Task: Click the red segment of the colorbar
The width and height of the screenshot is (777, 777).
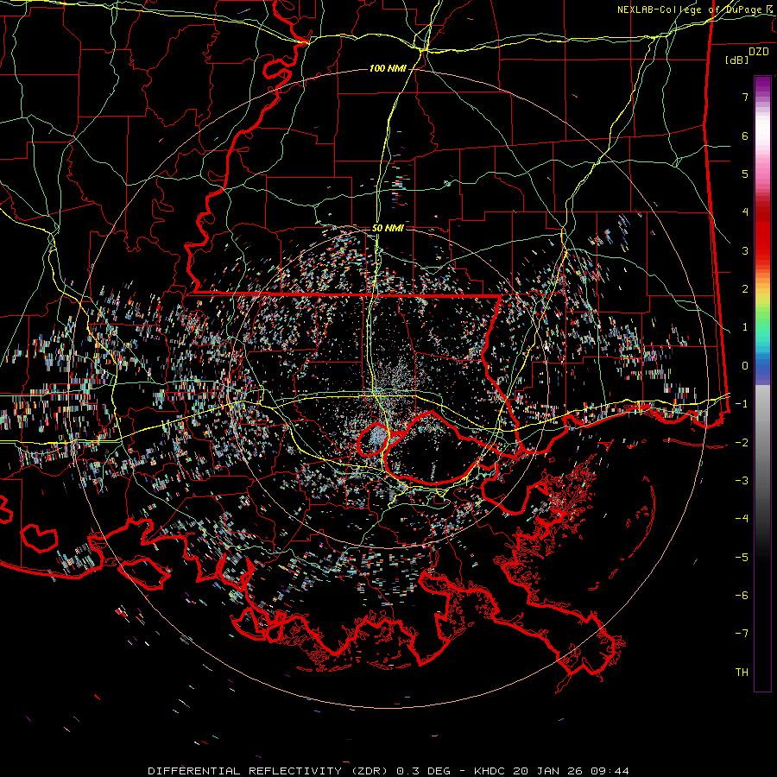Action: point(762,231)
